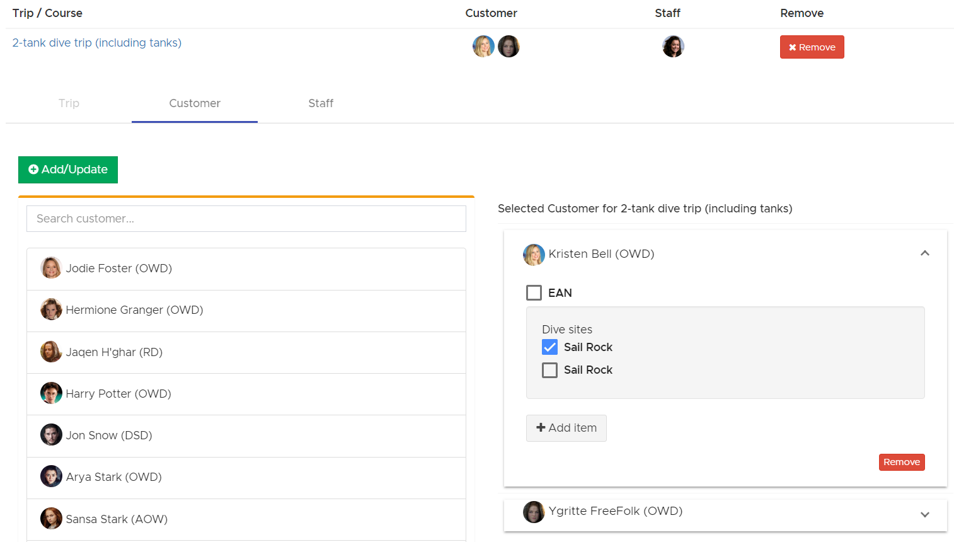Image resolution: width=954 pixels, height=542 pixels.
Task: Click the staff avatar in trip row
Action: tap(673, 47)
